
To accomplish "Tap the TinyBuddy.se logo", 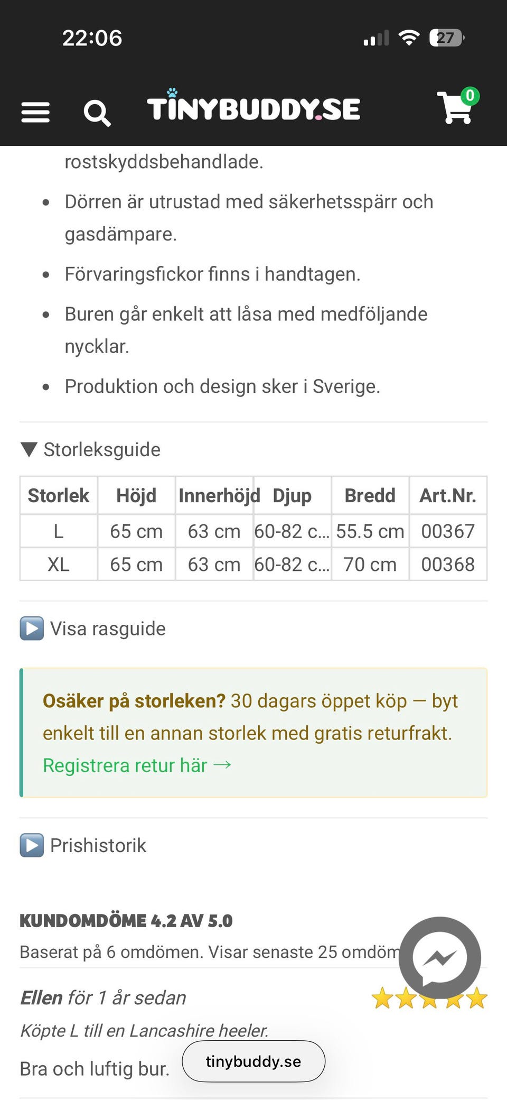I will (253, 108).
